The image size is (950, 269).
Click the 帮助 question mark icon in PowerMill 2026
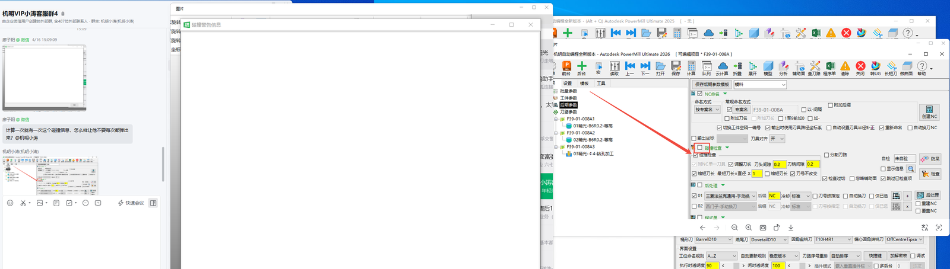pos(922,68)
